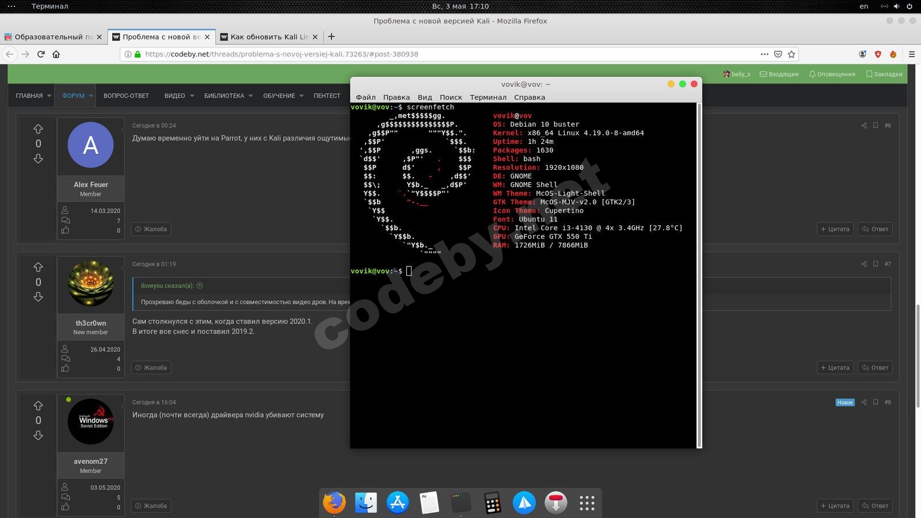This screenshot has height=518, width=921.
Task: Click Жалоба on avenom27's post
Action: pos(151,506)
